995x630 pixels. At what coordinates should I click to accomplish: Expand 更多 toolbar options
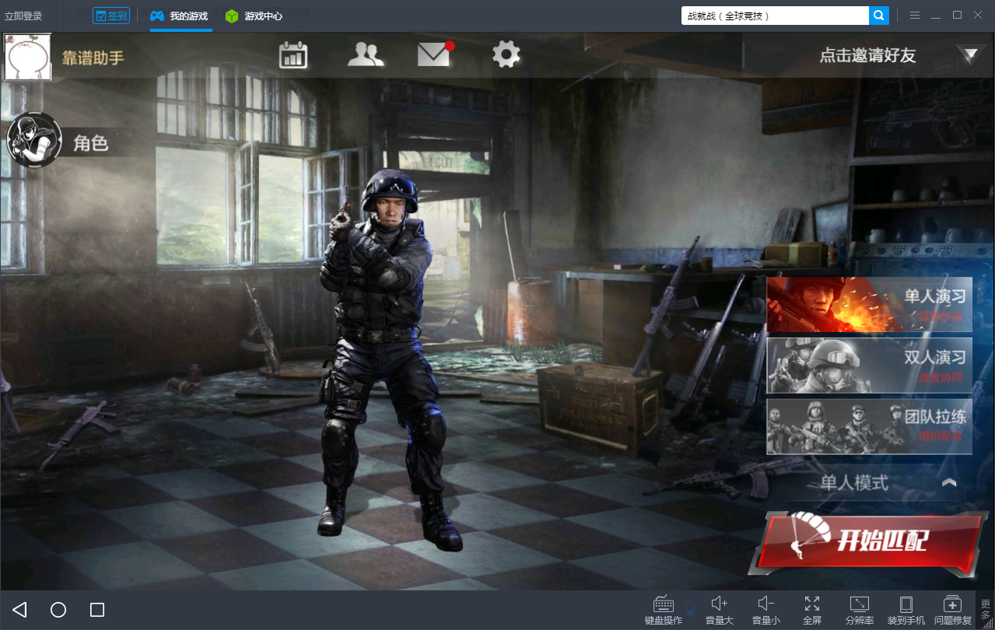986,610
